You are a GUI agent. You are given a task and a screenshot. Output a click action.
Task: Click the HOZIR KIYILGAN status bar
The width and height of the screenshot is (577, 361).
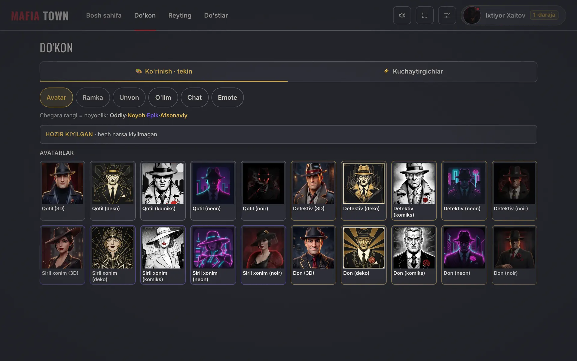288,134
